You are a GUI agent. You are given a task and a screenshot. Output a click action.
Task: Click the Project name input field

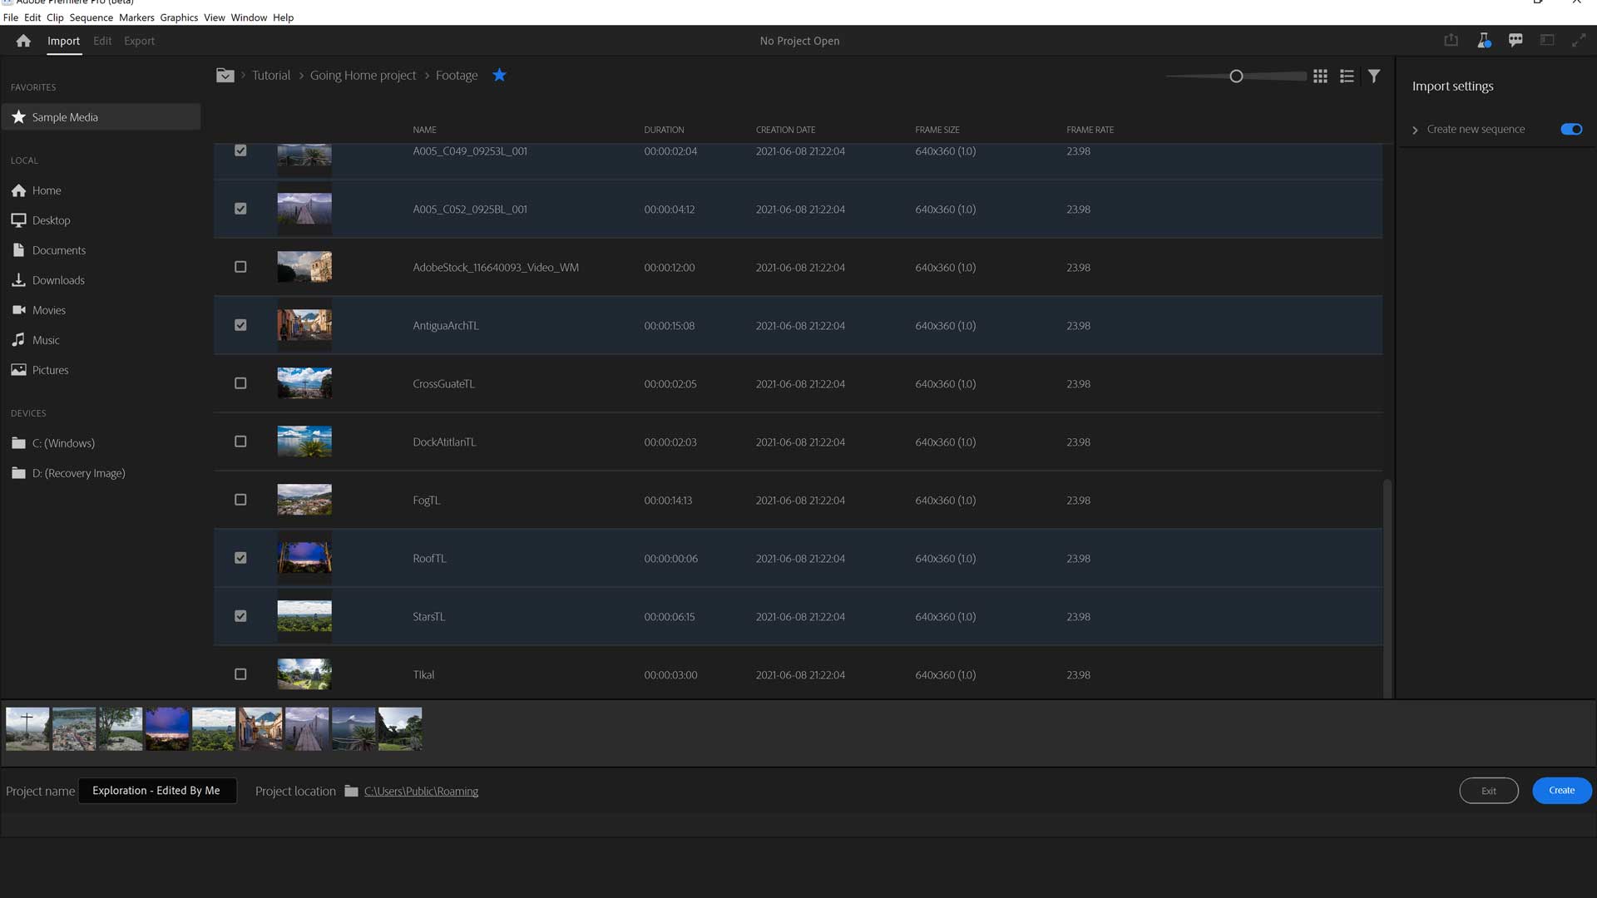click(x=157, y=790)
